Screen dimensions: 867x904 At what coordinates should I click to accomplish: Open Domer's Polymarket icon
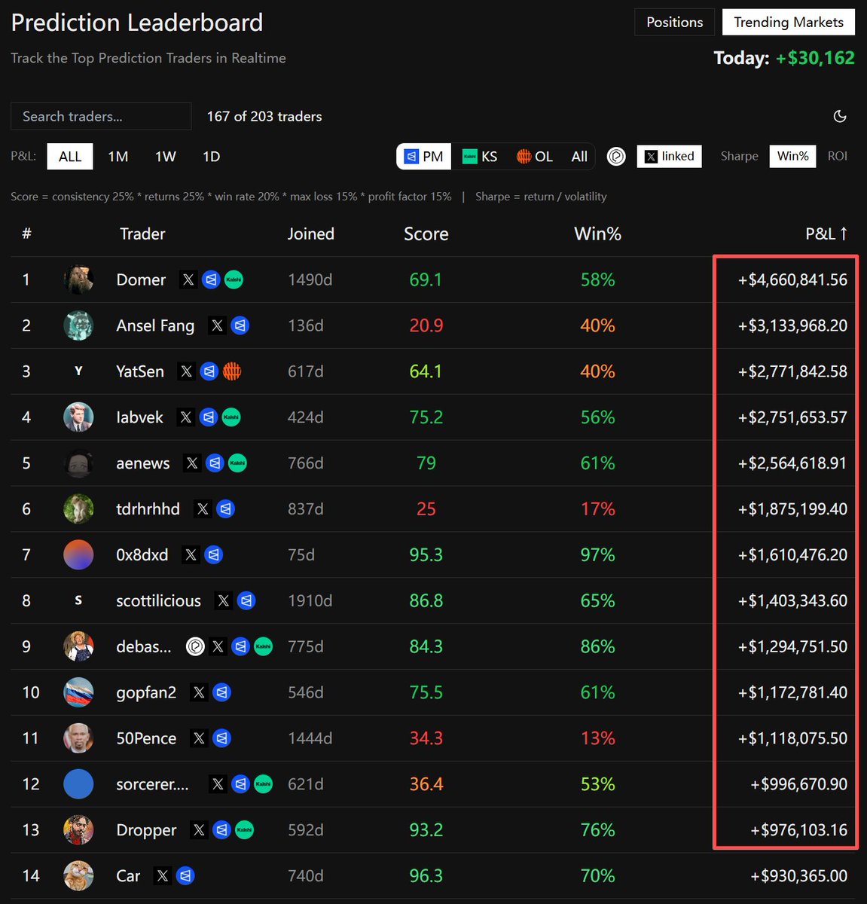click(211, 279)
